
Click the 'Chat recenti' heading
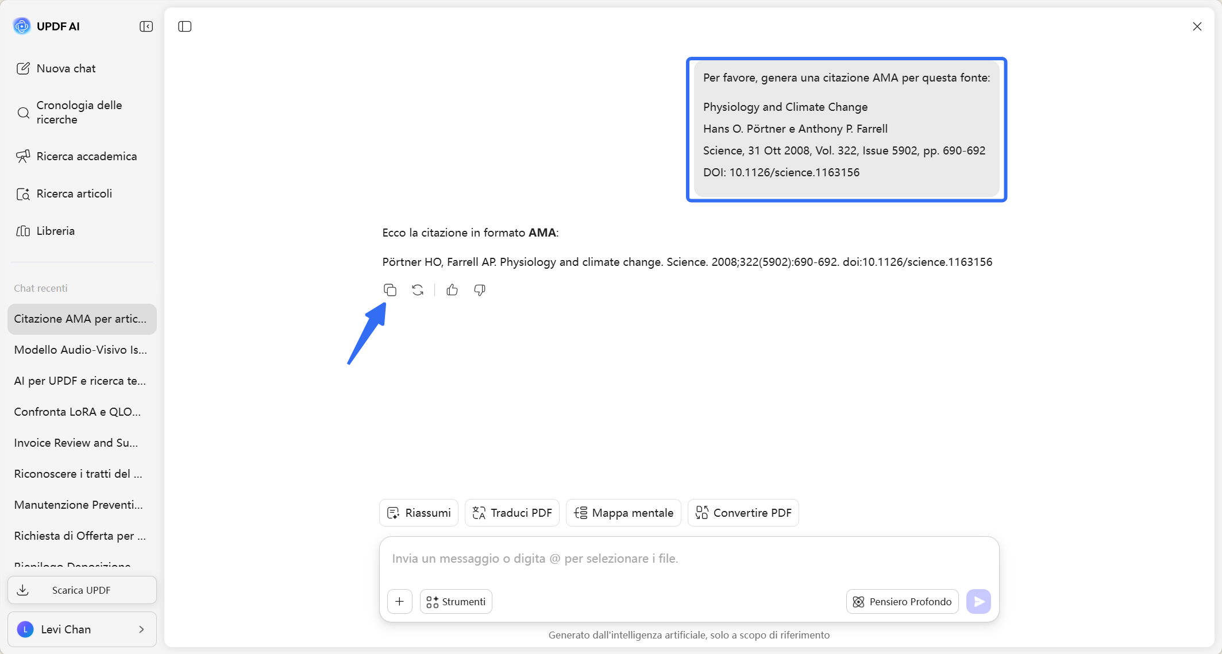(x=41, y=288)
